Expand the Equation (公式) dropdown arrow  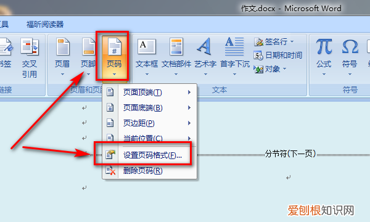(324, 75)
